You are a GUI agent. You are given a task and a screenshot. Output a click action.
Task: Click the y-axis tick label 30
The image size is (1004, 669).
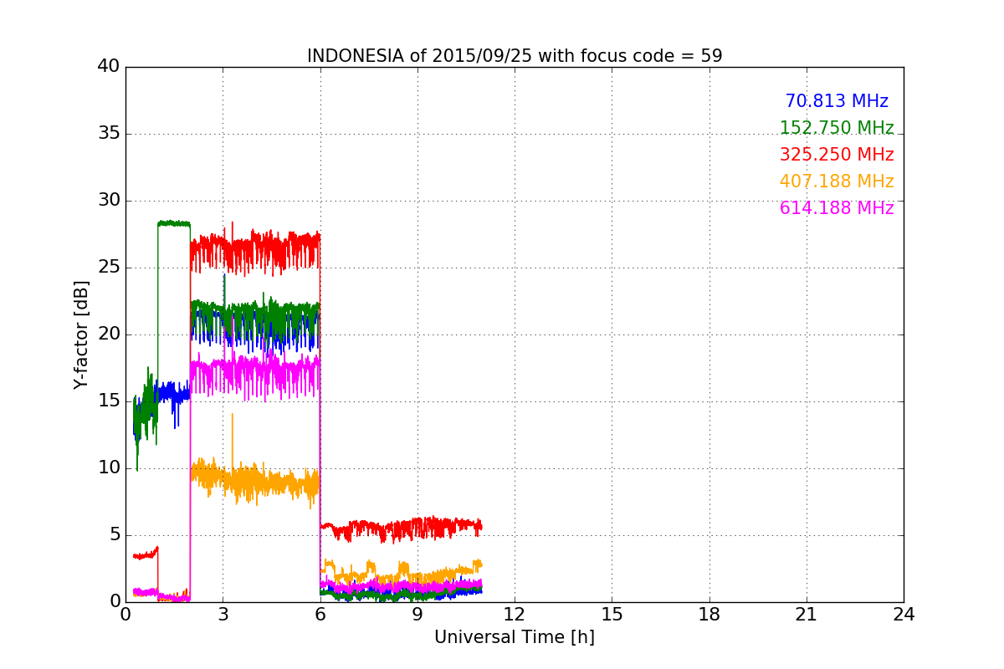tap(109, 201)
